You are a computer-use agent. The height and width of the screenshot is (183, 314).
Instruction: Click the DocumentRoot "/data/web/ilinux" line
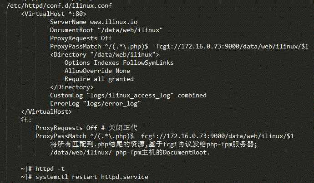[x=106, y=30]
